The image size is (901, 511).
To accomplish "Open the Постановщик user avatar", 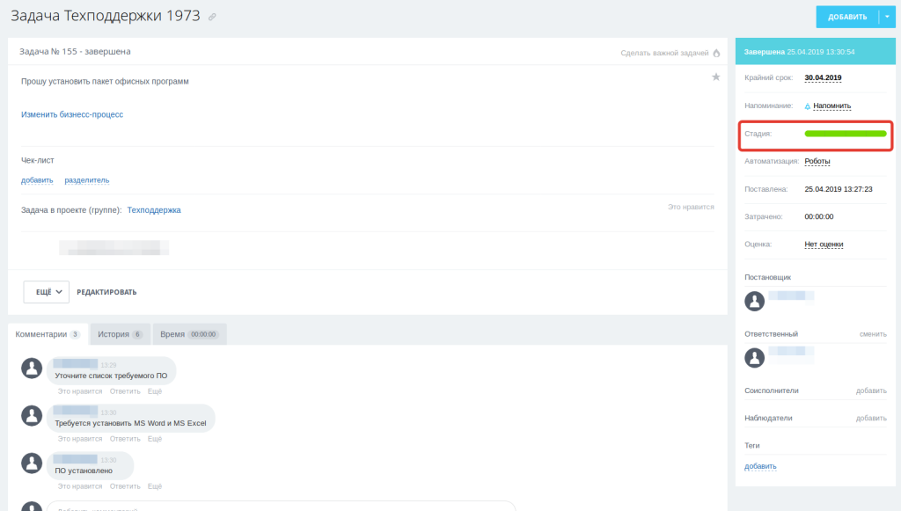I will click(754, 301).
